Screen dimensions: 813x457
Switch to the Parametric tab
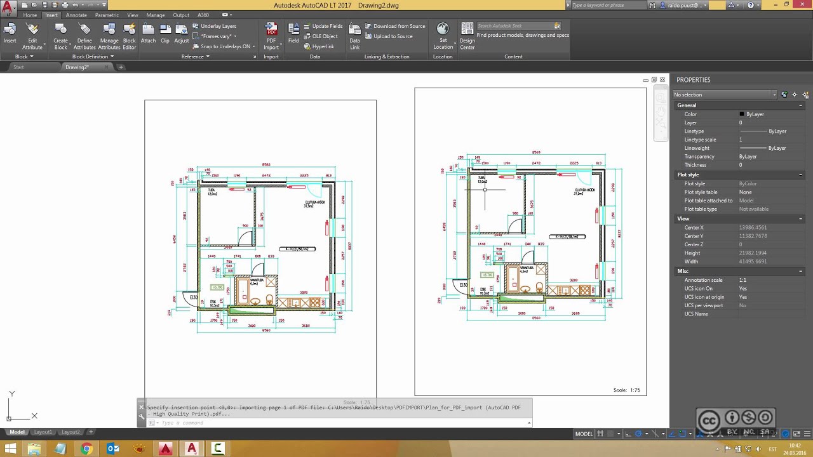[x=107, y=15]
